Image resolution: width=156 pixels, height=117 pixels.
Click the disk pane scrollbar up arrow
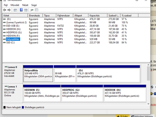[148, 65]
